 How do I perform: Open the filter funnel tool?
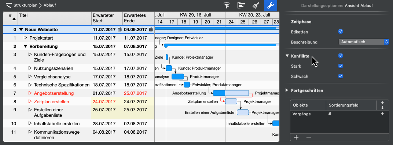tap(227, 5)
